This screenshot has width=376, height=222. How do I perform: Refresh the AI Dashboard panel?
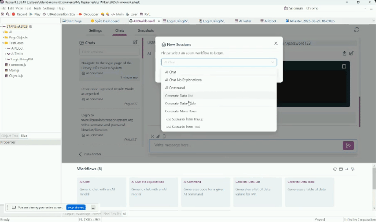pyautogui.click(x=357, y=30)
